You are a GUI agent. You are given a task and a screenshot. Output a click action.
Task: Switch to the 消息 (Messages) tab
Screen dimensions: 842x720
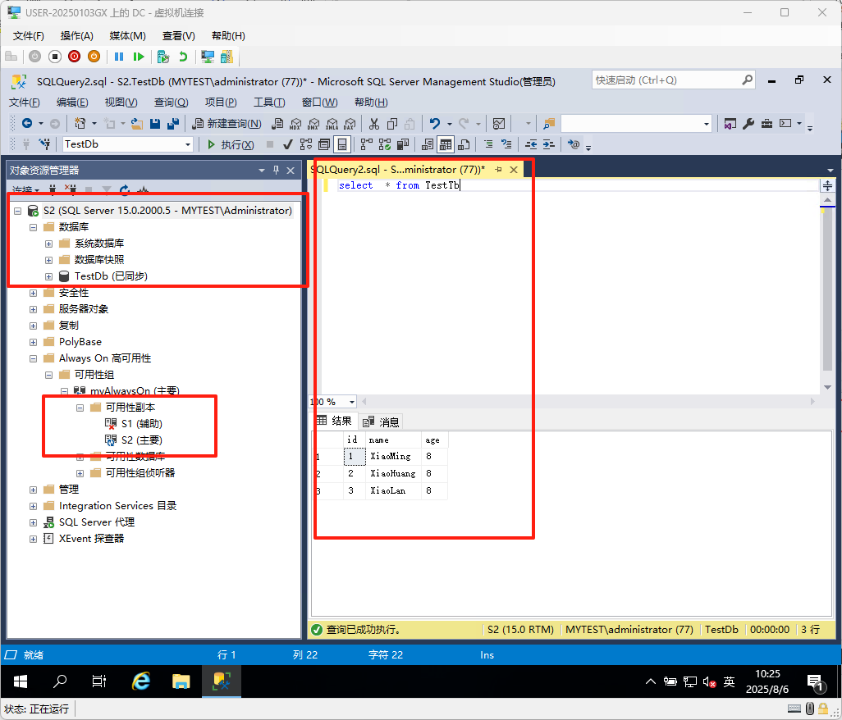pyautogui.click(x=382, y=422)
